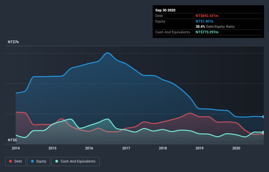This screenshot has height=172, width=269.
Task: Click the Debt label in tooltip
Action: click(159, 16)
